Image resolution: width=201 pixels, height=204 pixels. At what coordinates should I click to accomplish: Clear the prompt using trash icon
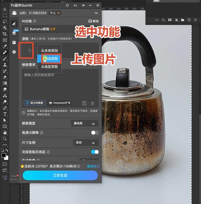pyautogui.click(x=92, y=103)
